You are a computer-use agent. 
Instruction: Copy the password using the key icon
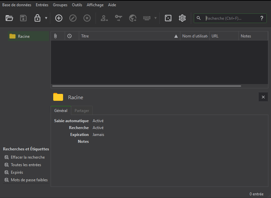[118, 18]
